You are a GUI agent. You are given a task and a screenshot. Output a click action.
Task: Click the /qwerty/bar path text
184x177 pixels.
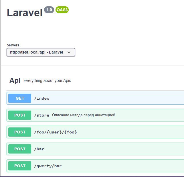48,166
